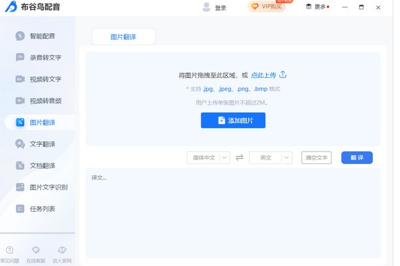Minimize the application window
The image size is (400, 266).
pos(344,7)
